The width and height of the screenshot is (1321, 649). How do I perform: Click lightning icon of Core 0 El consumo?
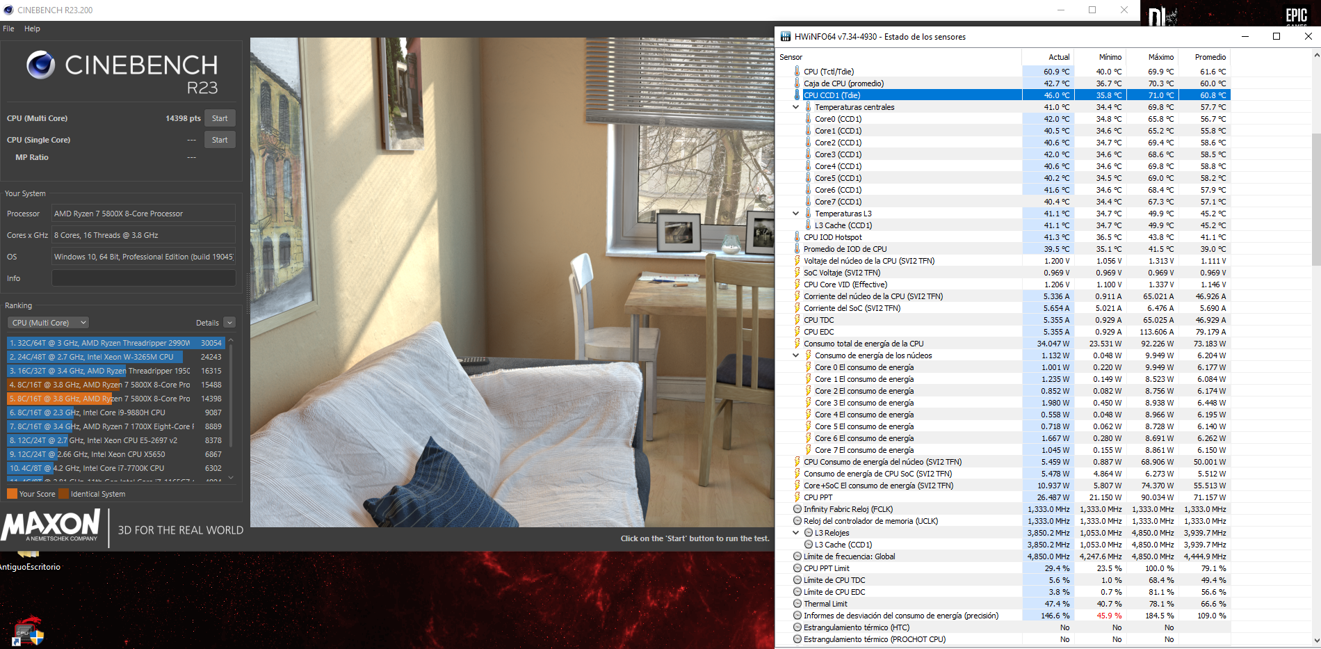(809, 367)
